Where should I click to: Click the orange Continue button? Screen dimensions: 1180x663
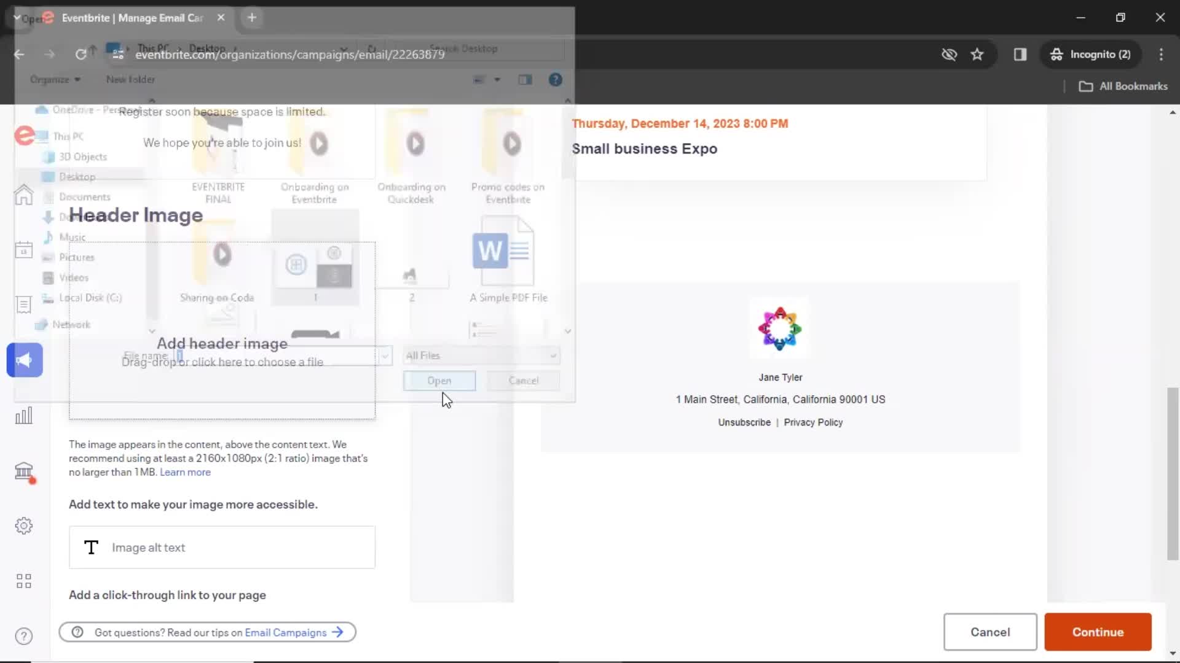[x=1098, y=632]
